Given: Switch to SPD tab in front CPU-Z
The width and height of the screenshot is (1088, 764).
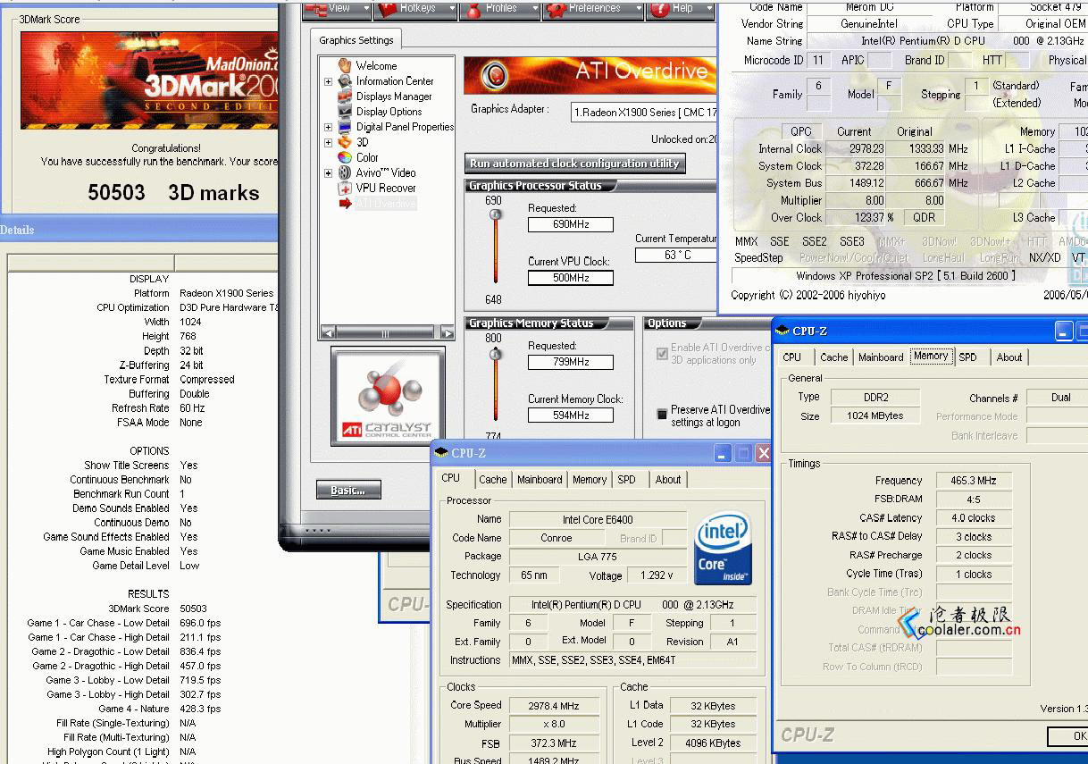Looking at the screenshot, I should pos(627,480).
